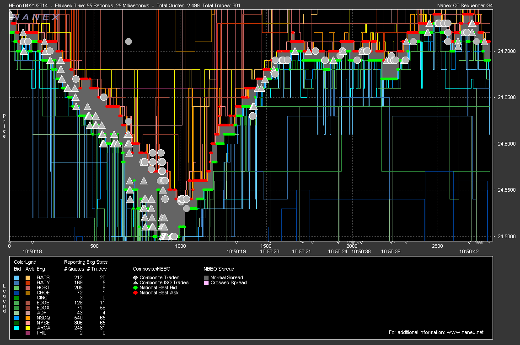The height and width of the screenshot is (345, 520).
Task: Click the 10:50:18 time label
Action: 32,252
